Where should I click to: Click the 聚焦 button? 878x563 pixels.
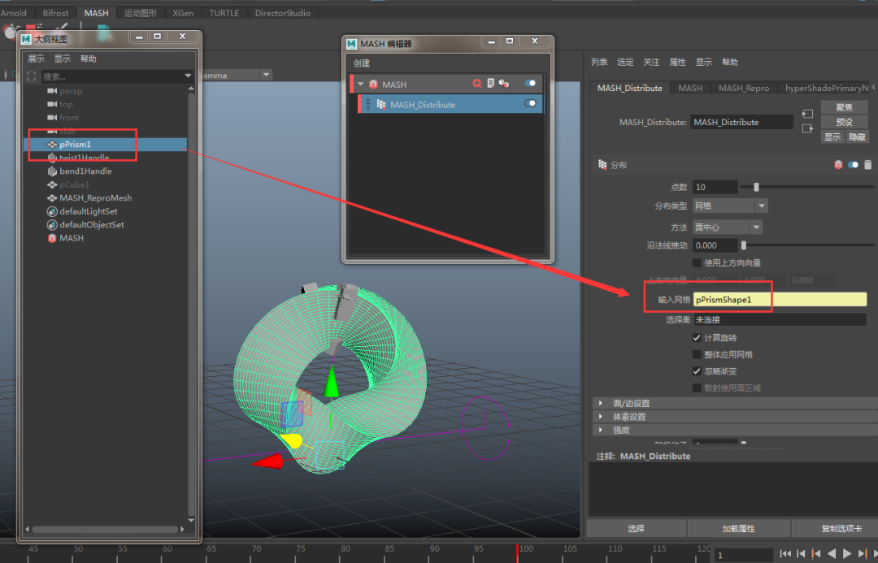tap(844, 107)
